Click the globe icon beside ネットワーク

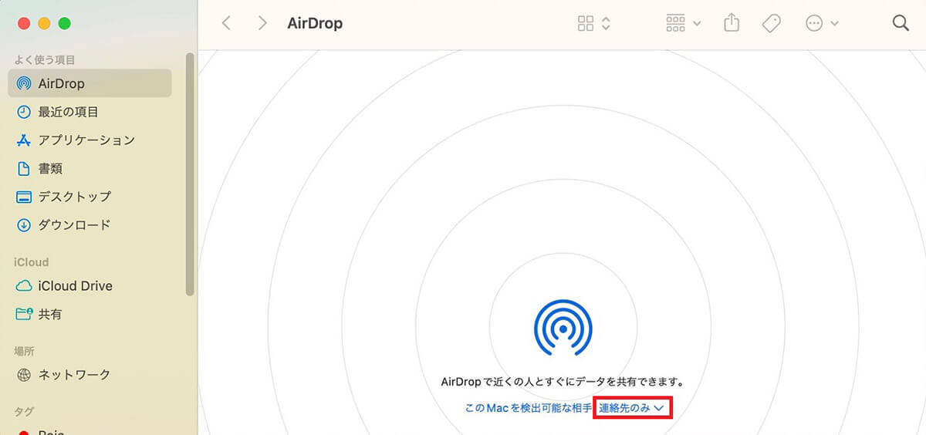coord(24,375)
